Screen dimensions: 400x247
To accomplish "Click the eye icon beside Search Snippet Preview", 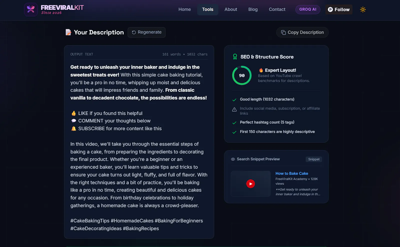I will tap(233, 159).
